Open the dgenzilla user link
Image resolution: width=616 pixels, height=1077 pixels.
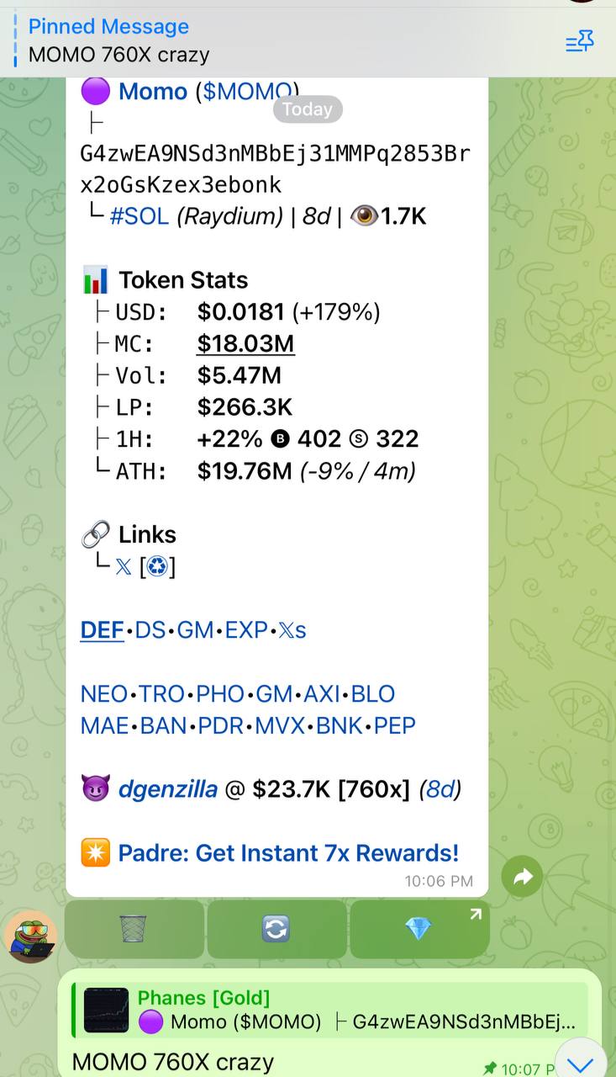click(167, 789)
